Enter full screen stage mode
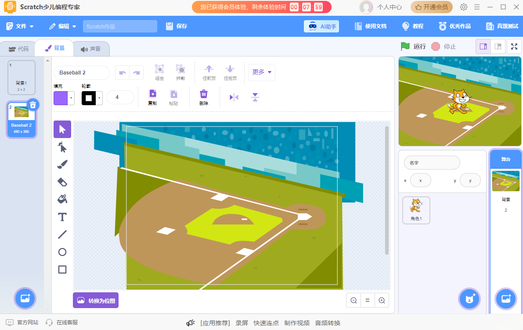This screenshot has height=330, width=523. (514, 46)
